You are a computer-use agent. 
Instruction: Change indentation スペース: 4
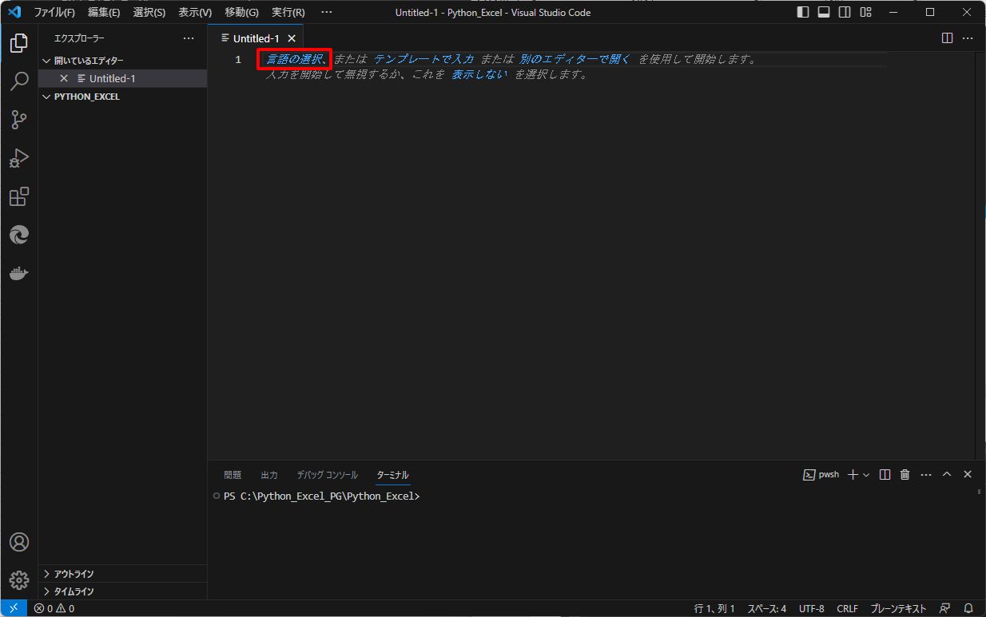pyautogui.click(x=766, y=608)
